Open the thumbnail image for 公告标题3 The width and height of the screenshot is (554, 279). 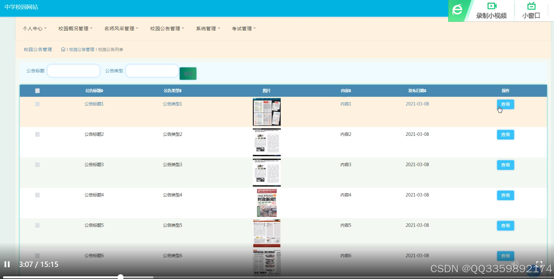pyautogui.click(x=267, y=173)
